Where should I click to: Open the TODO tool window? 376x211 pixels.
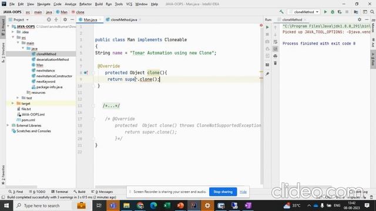[37, 192]
